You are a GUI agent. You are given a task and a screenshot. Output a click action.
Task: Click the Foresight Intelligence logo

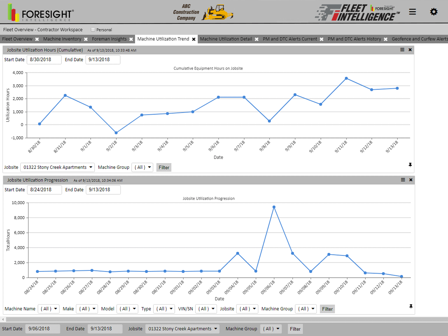pyautogui.click(x=41, y=12)
